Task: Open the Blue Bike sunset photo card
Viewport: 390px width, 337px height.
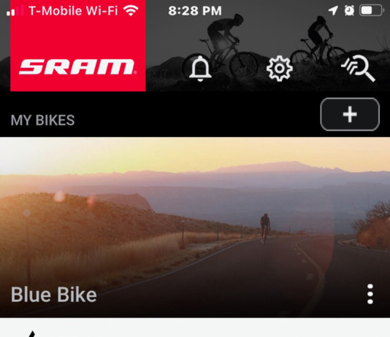Action: click(x=195, y=228)
